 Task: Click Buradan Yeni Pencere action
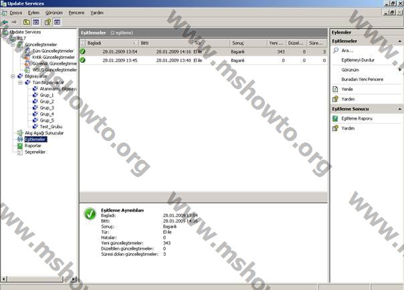click(x=363, y=80)
